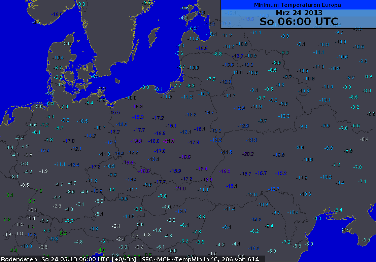Screen dimensions: 376x262
Task: Click the -17.9 temperature value
Action: click(160, 151)
